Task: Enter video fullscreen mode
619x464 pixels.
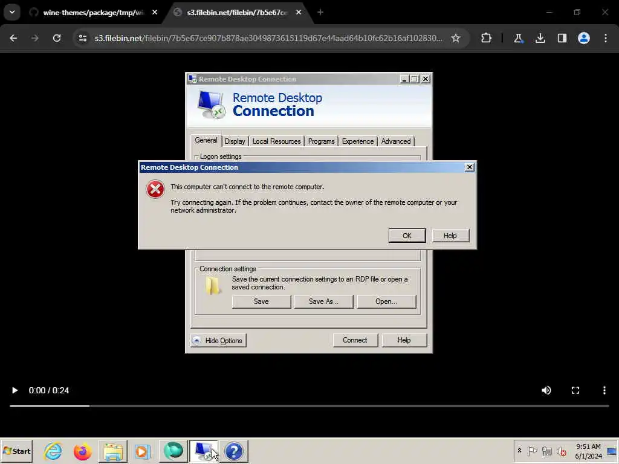Action: 575,390
